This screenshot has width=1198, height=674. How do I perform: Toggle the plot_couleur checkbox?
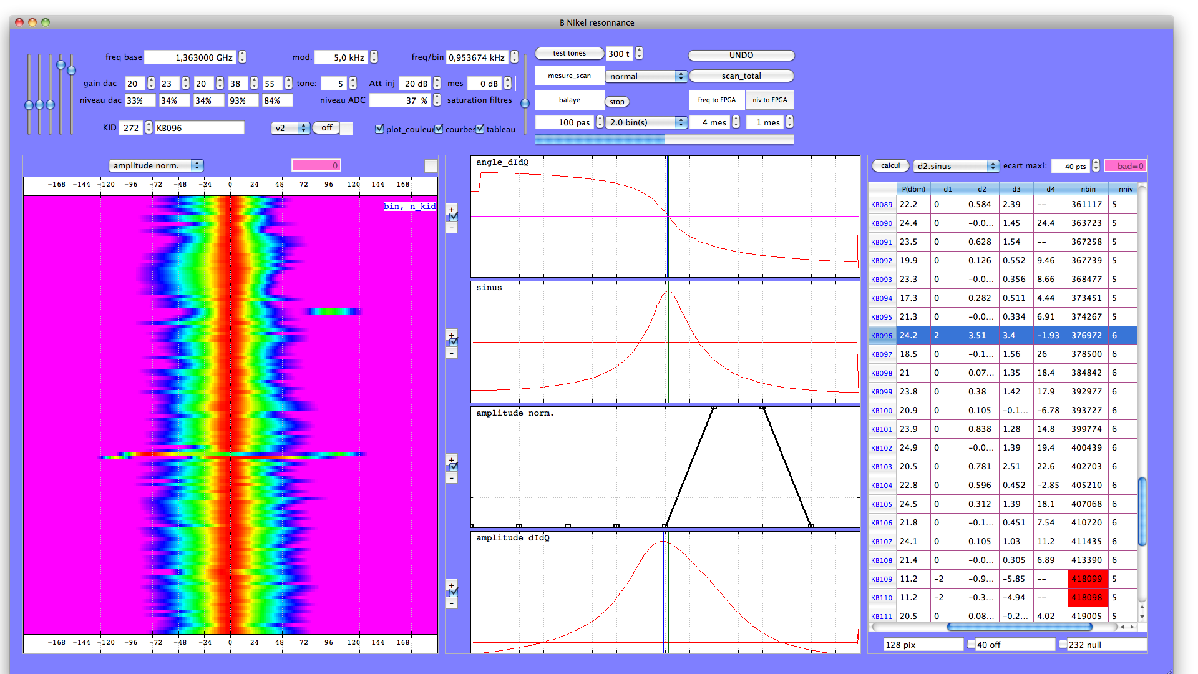[379, 129]
